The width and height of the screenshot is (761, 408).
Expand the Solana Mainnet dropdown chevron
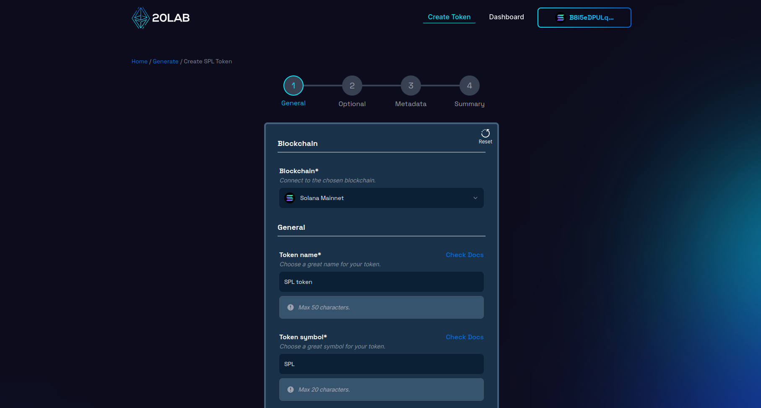click(475, 198)
